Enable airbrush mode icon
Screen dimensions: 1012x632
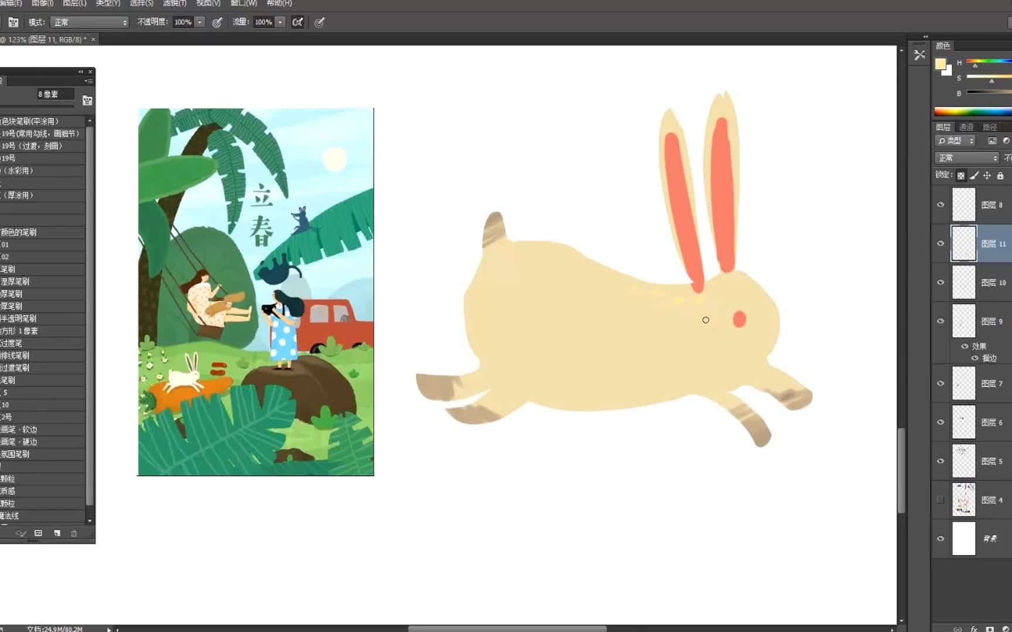click(298, 22)
